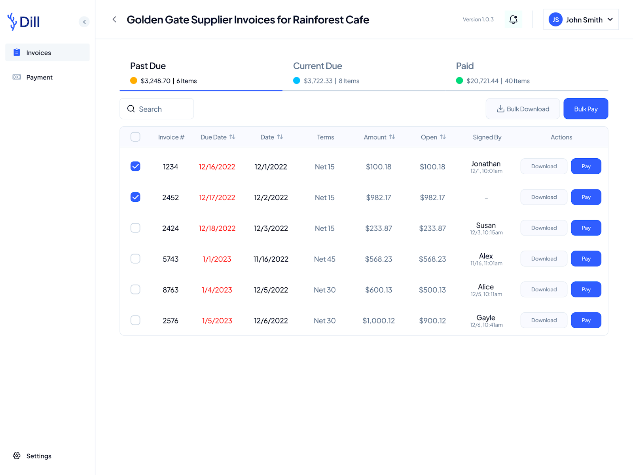633x475 pixels.
Task: Click the search magnifier icon
Action: pyautogui.click(x=131, y=109)
